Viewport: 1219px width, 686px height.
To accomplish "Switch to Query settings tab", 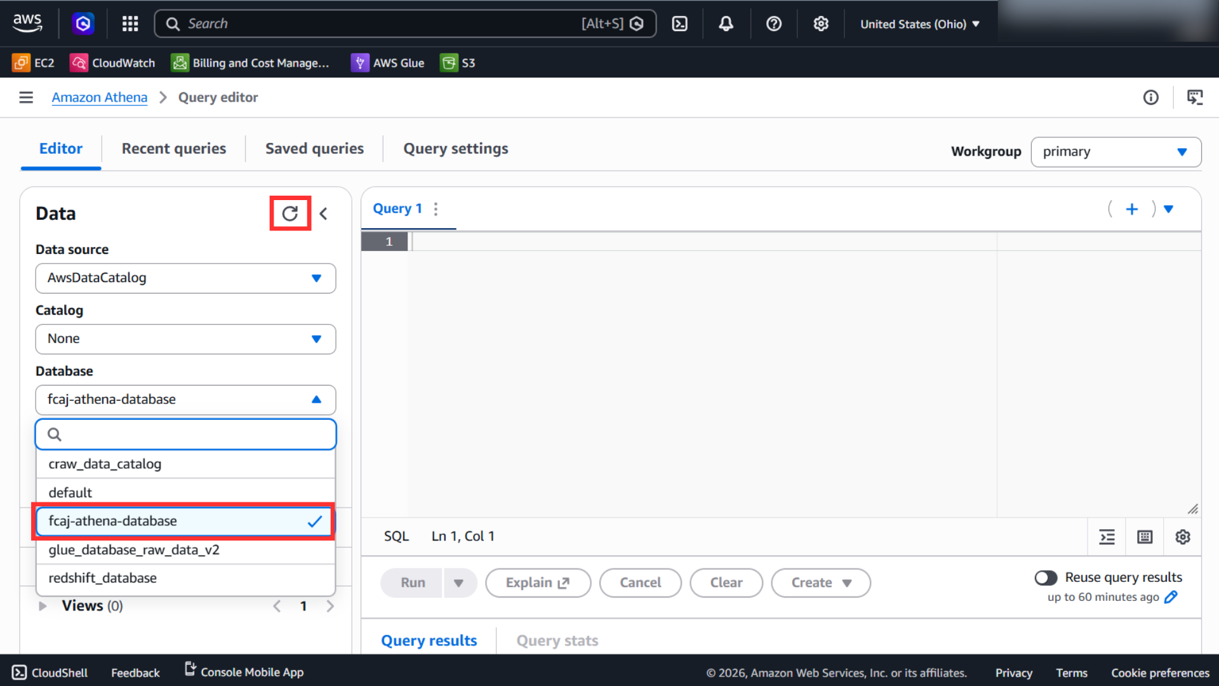I will (x=456, y=149).
